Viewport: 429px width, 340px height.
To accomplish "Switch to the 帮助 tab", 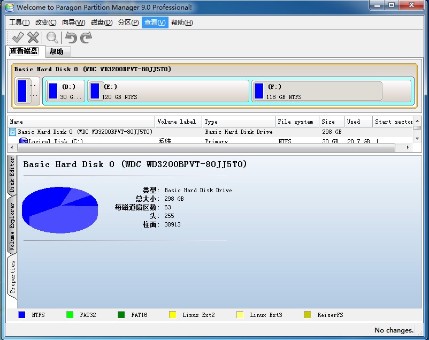I will [56, 52].
